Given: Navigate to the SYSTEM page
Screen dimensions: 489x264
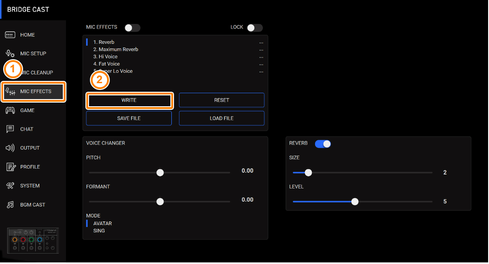Looking at the screenshot, I should pyautogui.click(x=30, y=186).
